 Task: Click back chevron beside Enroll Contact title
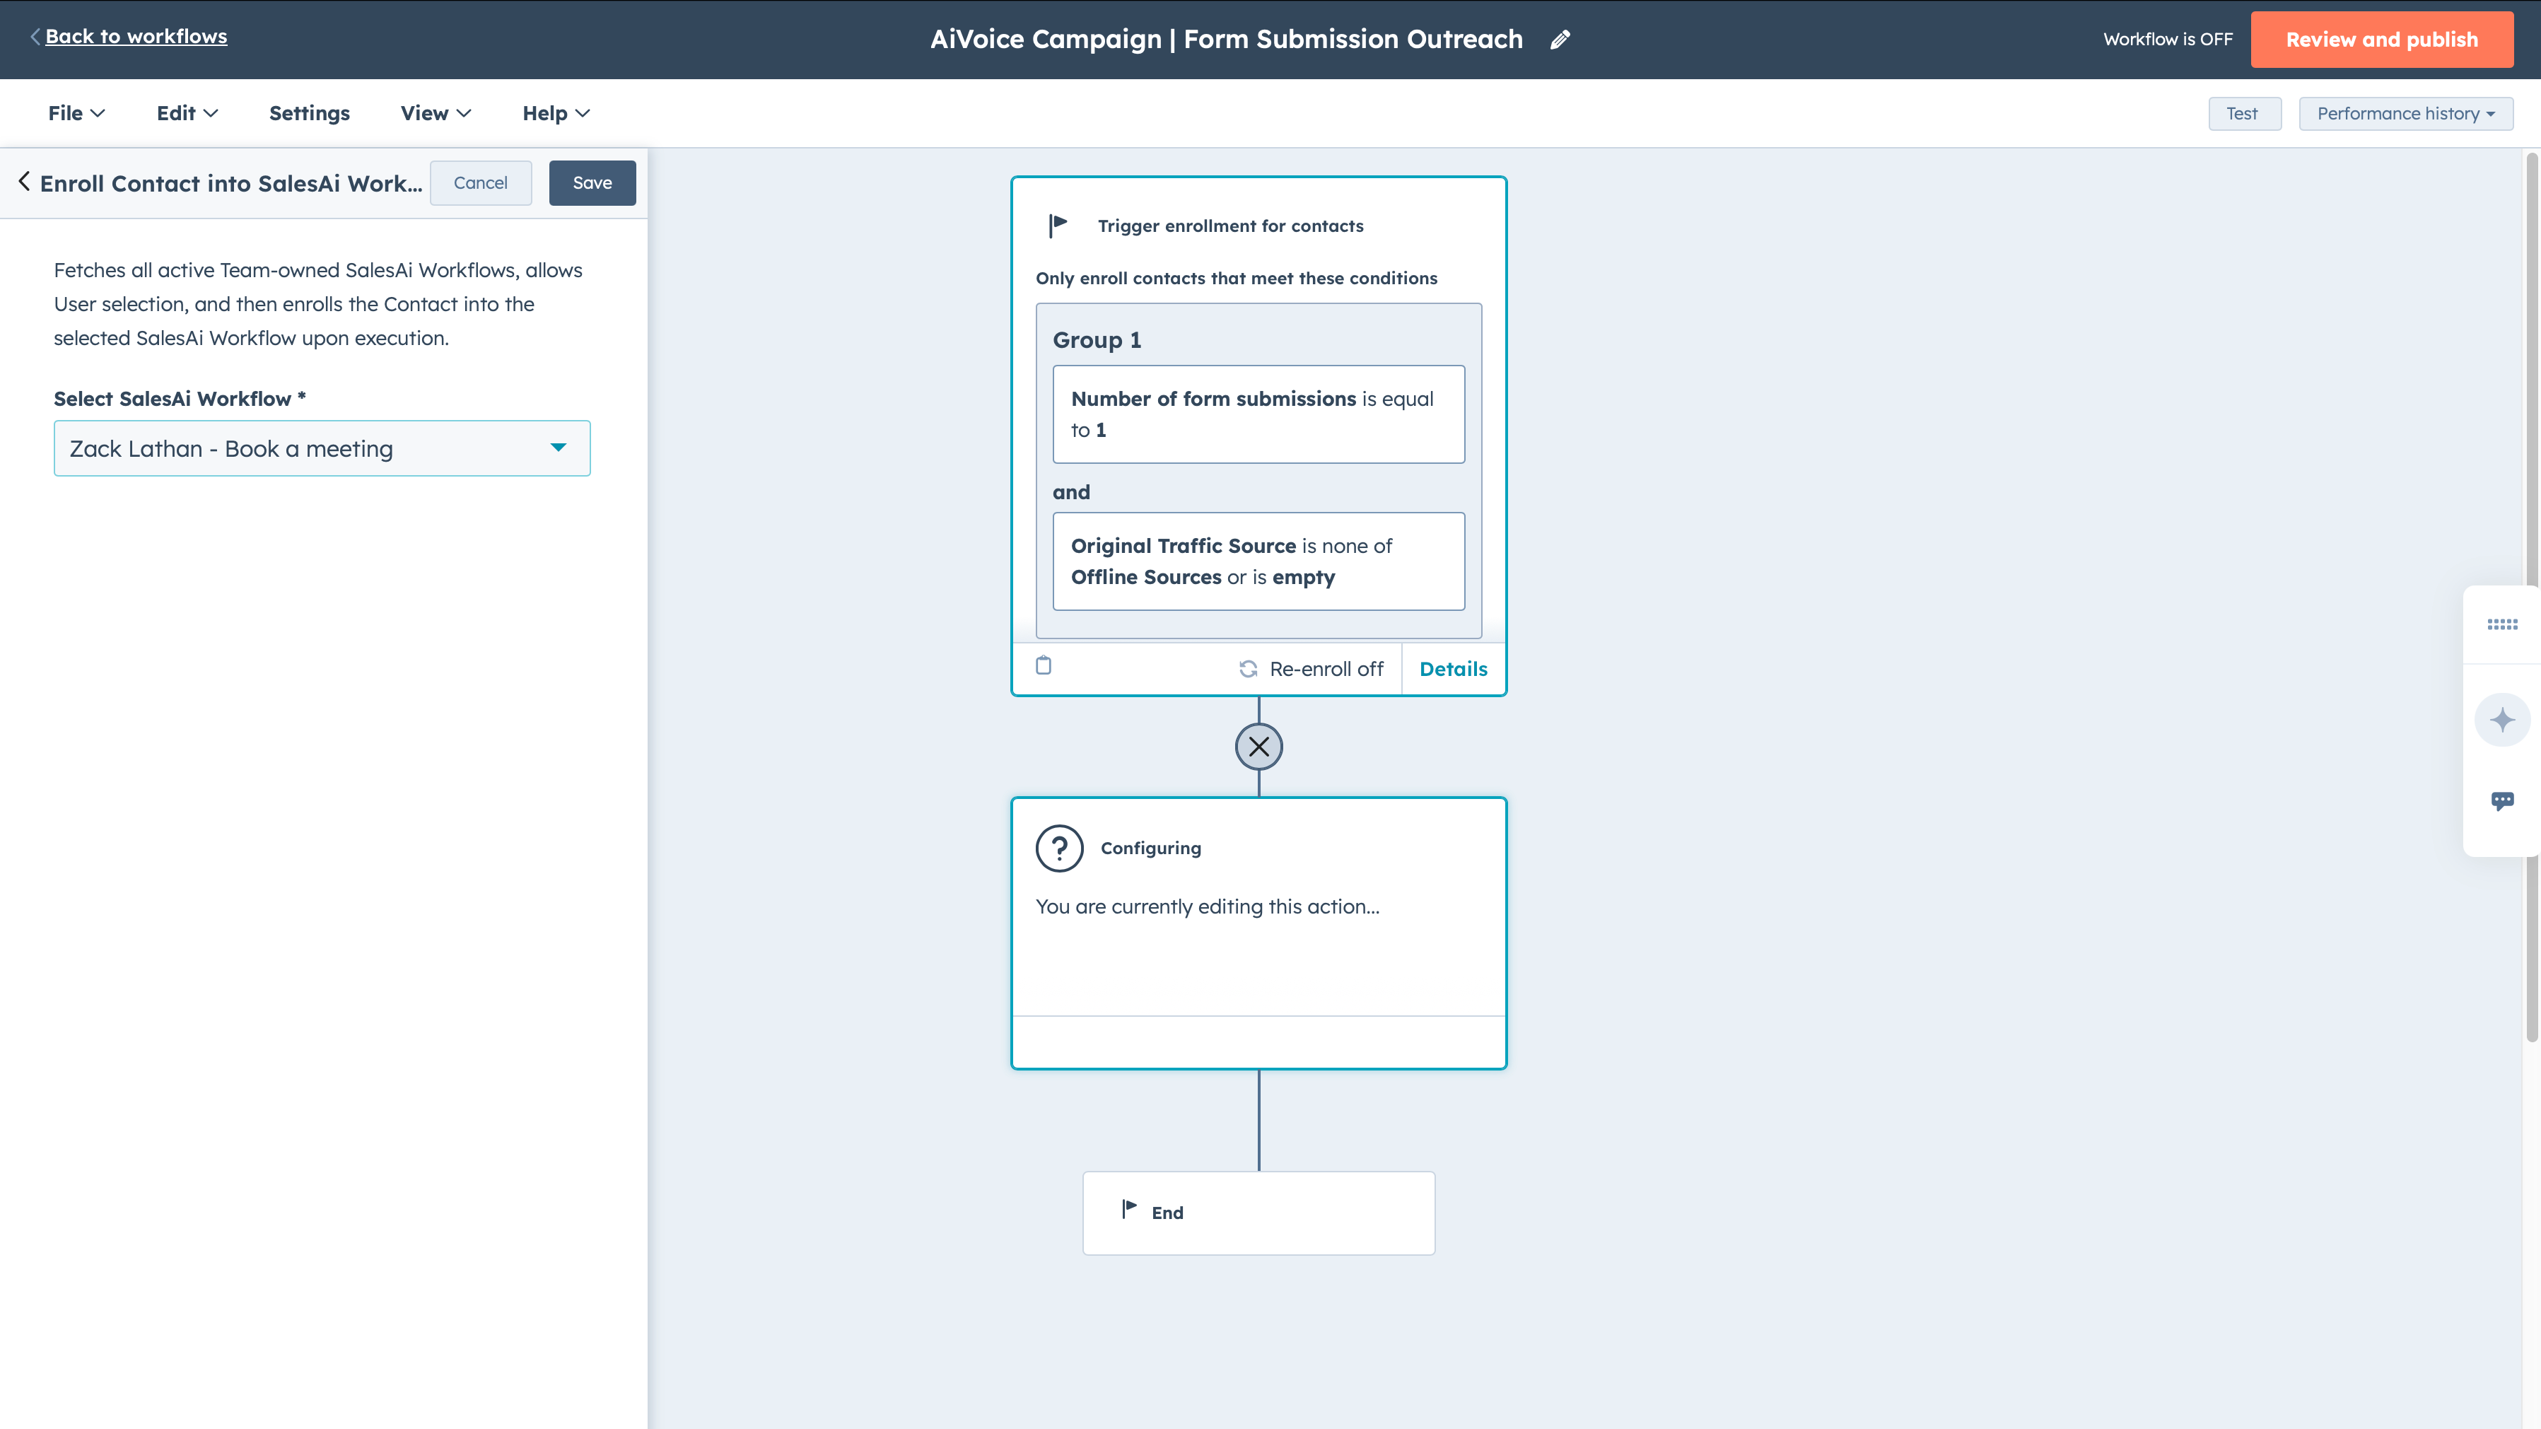tap(25, 182)
